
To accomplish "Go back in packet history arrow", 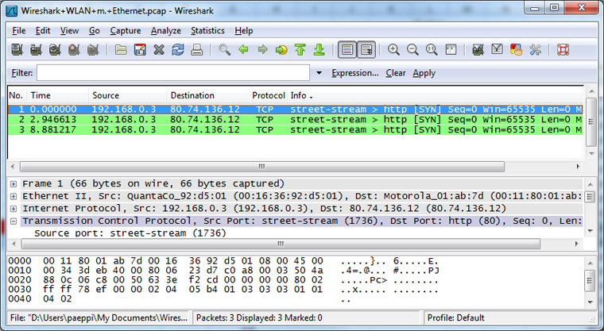I will 243,50.
